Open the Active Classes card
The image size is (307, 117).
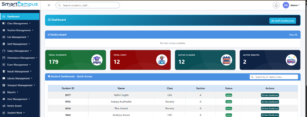205,60
